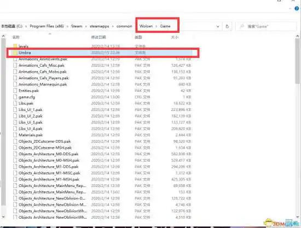Click the Libs_UI_3.pak file icon
Screen dimensions: 301x228
(x=15, y=122)
